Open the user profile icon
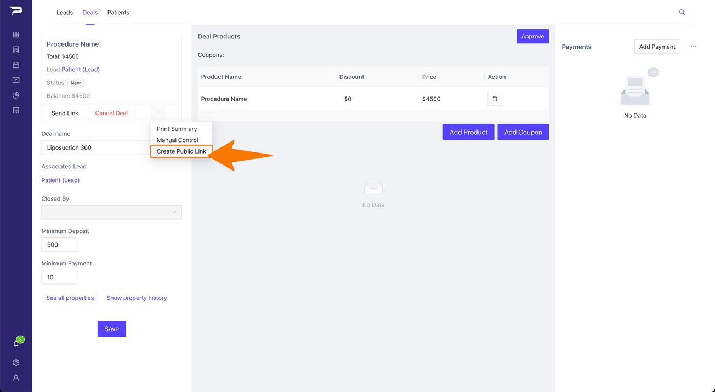The width and height of the screenshot is (715, 392). click(x=16, y=378)
